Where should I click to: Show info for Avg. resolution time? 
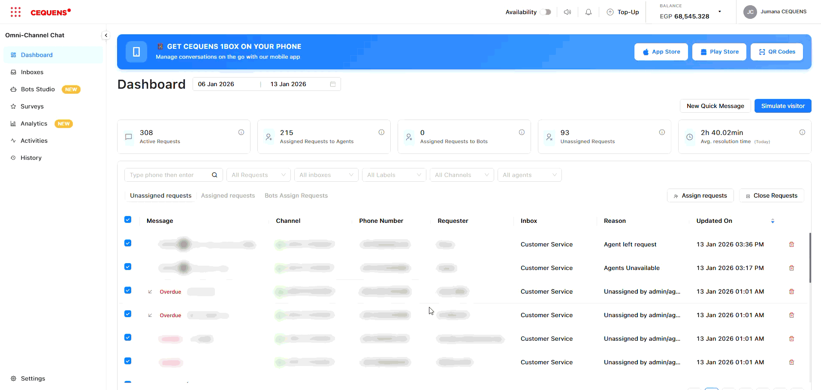(x=802, y=132)
